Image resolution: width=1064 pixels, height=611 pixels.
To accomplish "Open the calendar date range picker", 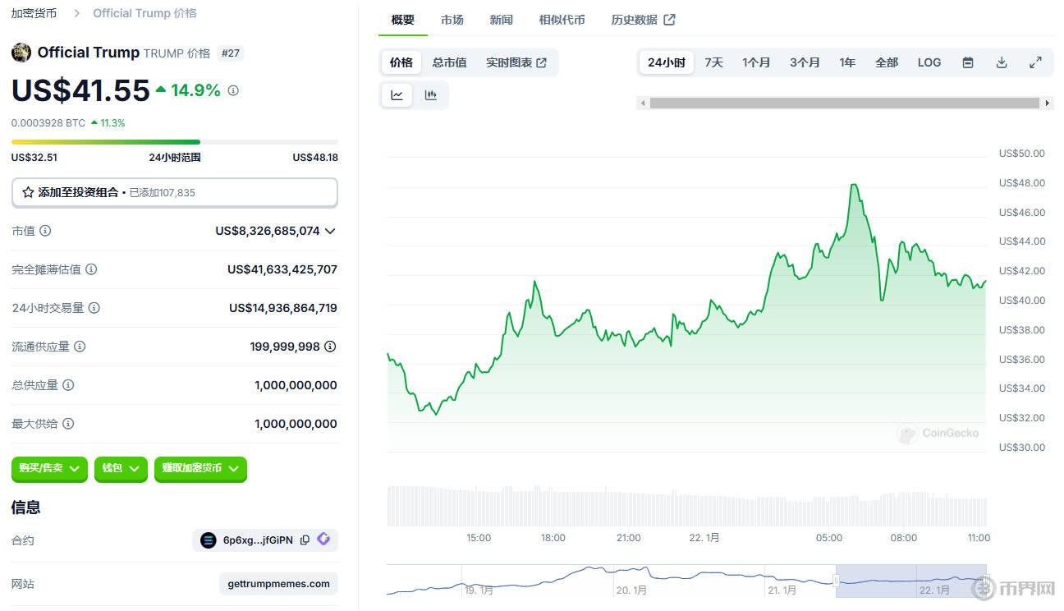I will [x=968, y=62].
